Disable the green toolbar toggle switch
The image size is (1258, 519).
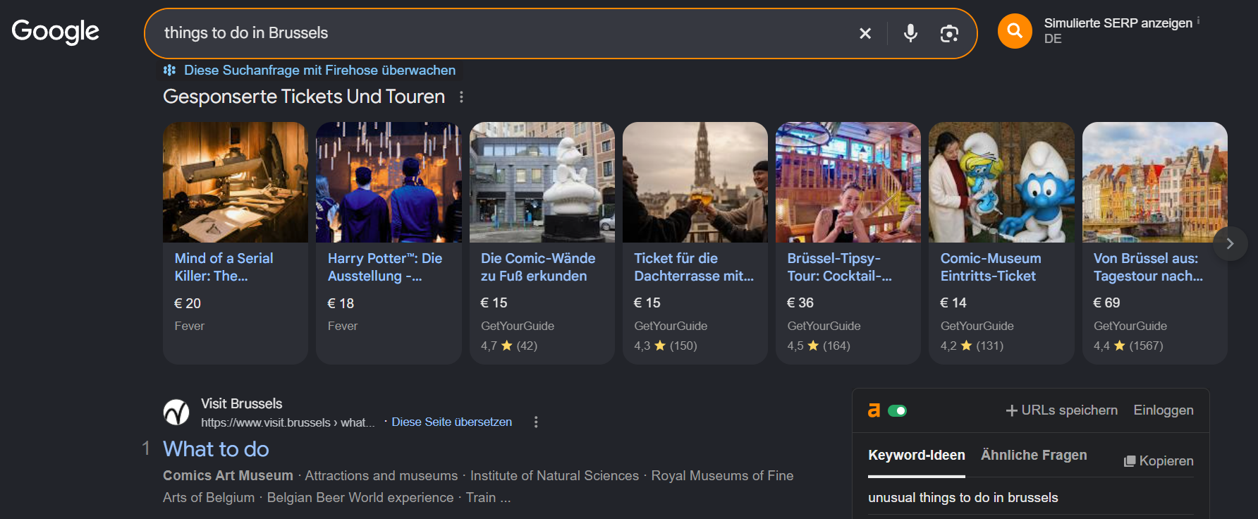(x=897, y=410)
